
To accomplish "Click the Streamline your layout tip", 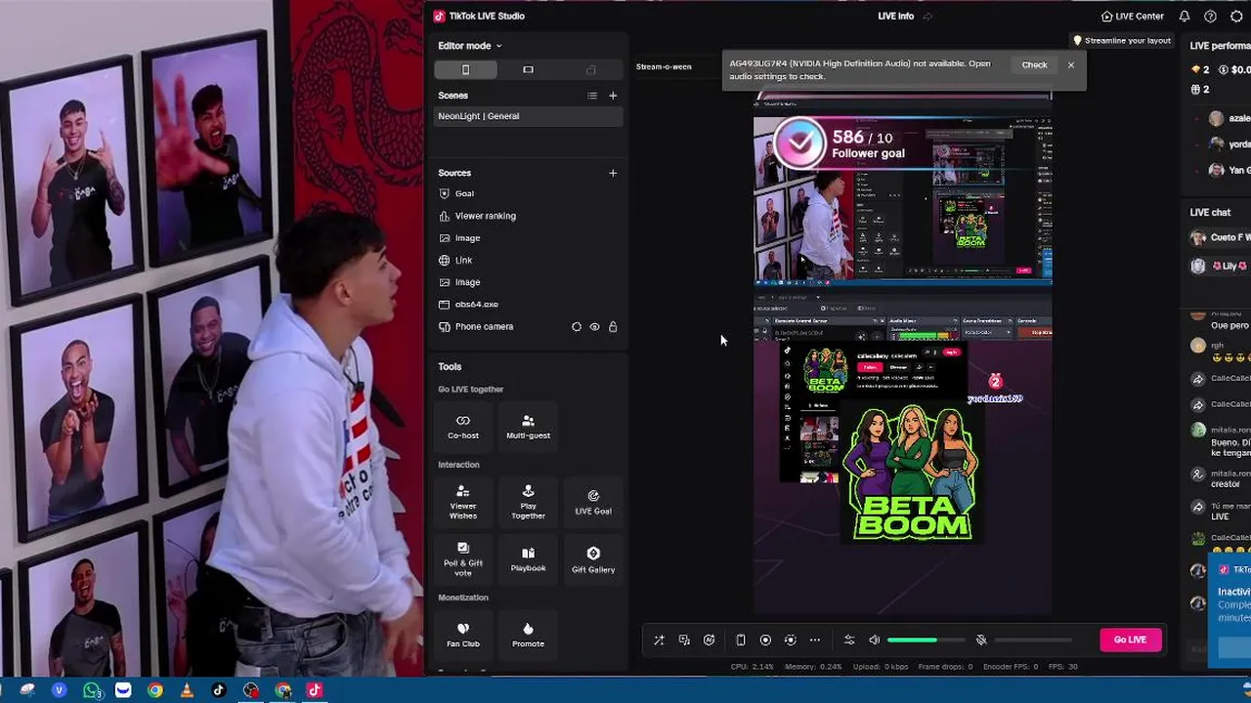I will pyautogui.click(x=1122, y=41).
